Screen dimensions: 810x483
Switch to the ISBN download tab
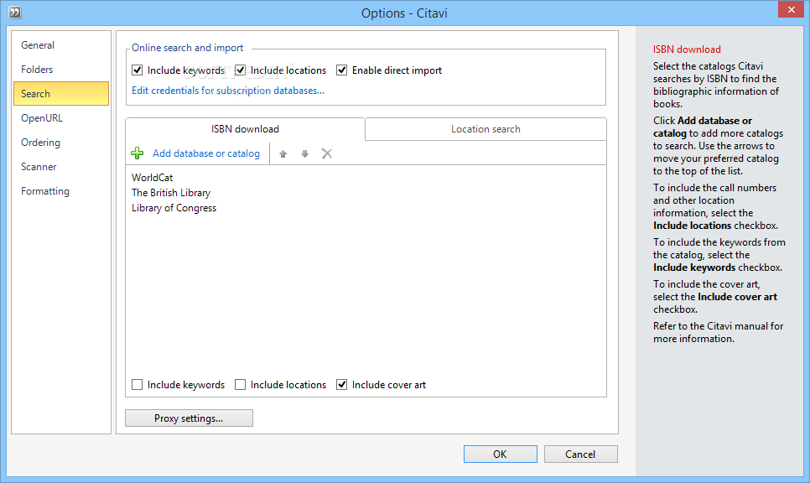click(x=245, y=129)
